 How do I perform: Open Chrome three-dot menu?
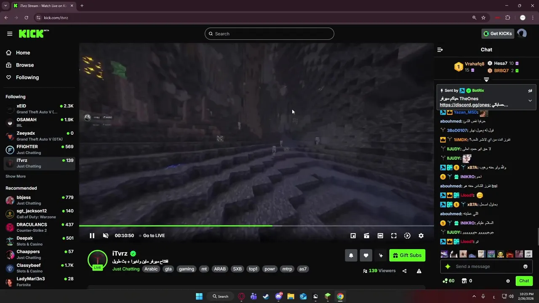(533, 18)
